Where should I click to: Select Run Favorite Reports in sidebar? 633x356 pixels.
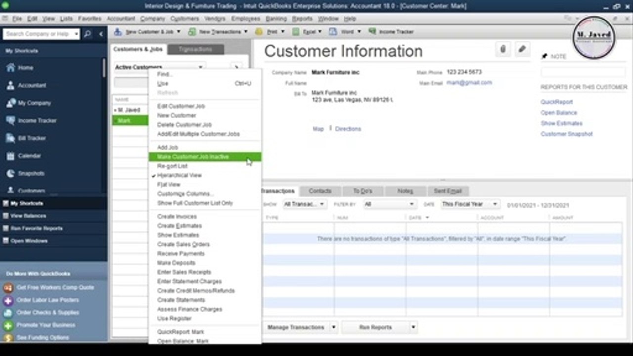pyautogui.click(x=37, y=228)
